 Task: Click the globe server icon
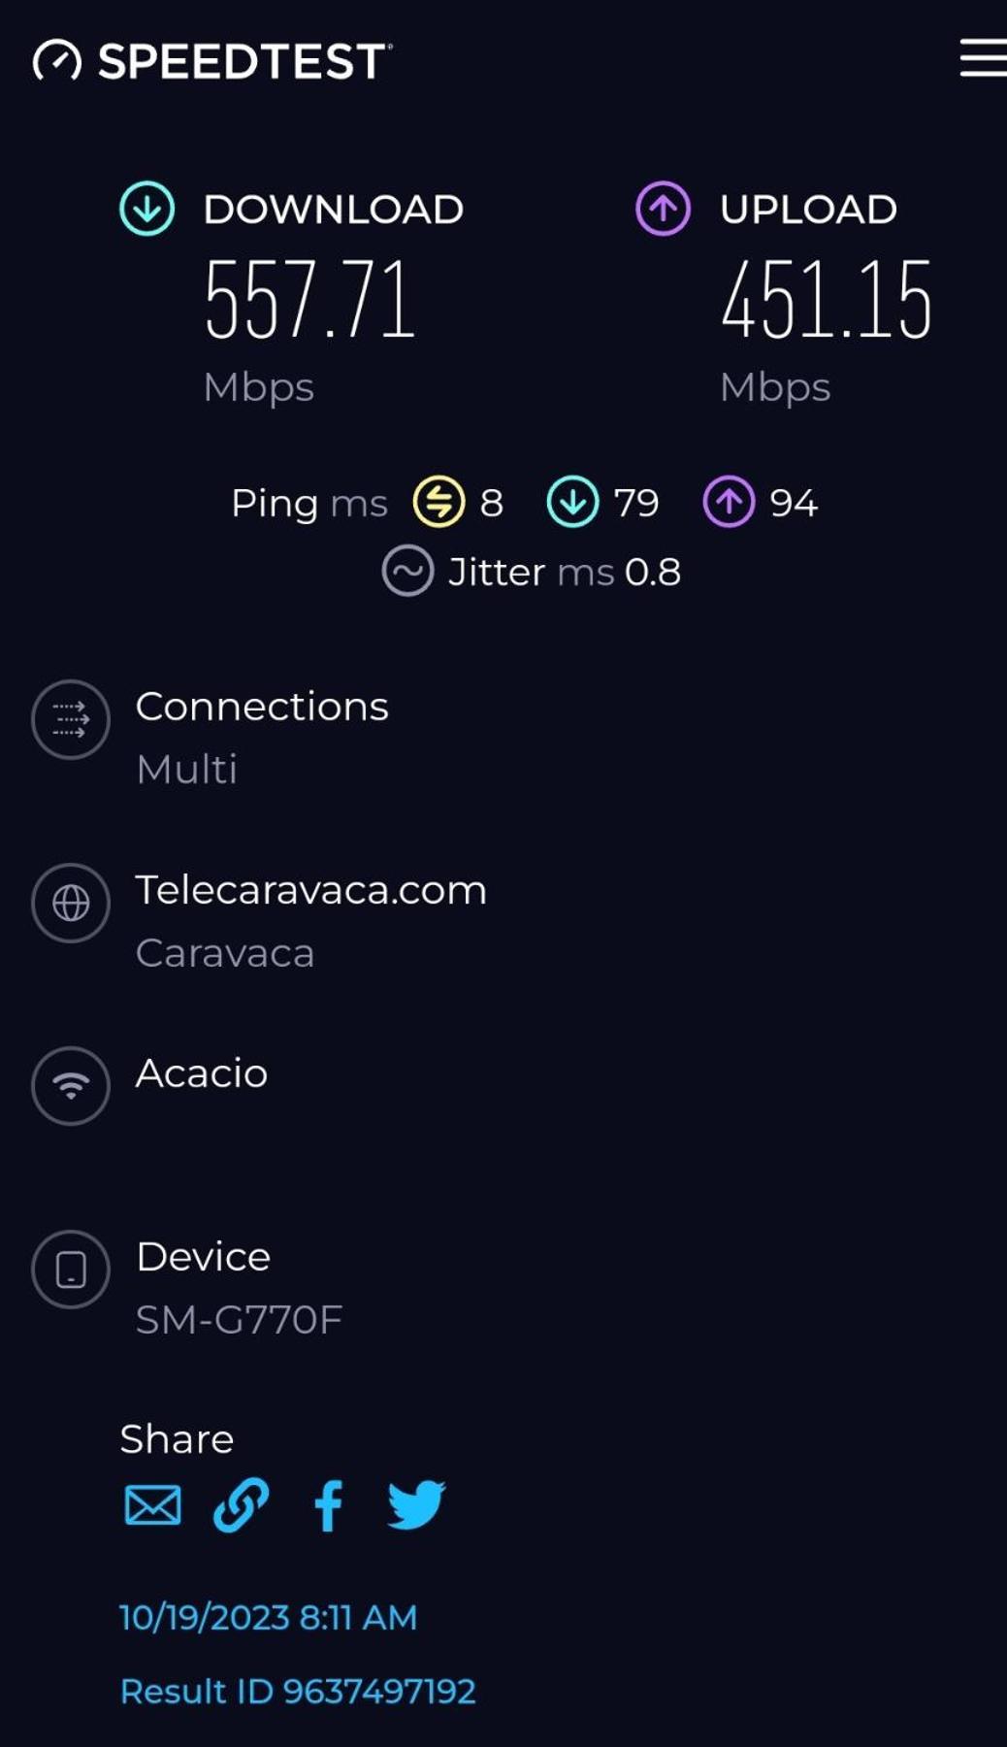pyautogui.click(x=71, y=903)
